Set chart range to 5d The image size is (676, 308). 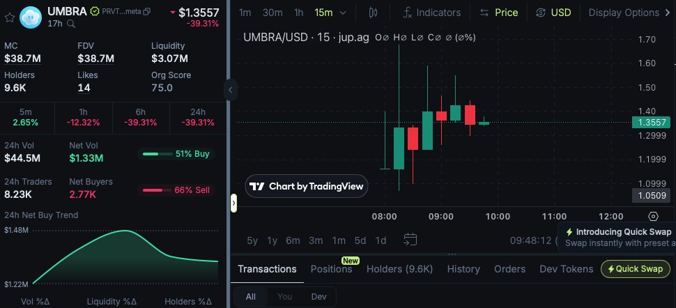pyautogui.click(x=360, y=240)
